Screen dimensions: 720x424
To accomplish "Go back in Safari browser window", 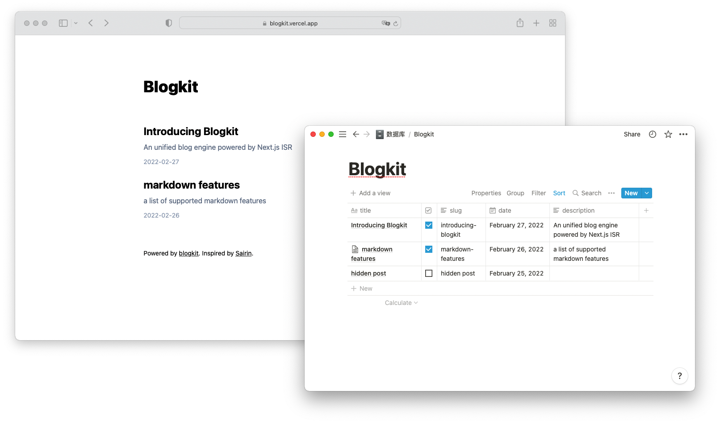I will pos(91,23).
